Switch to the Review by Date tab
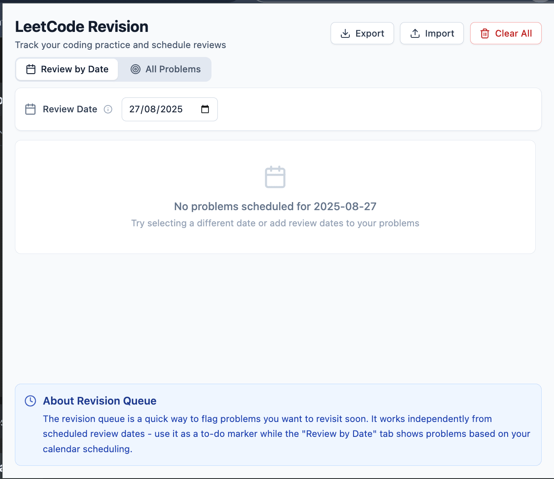 [x=67, y=69]
